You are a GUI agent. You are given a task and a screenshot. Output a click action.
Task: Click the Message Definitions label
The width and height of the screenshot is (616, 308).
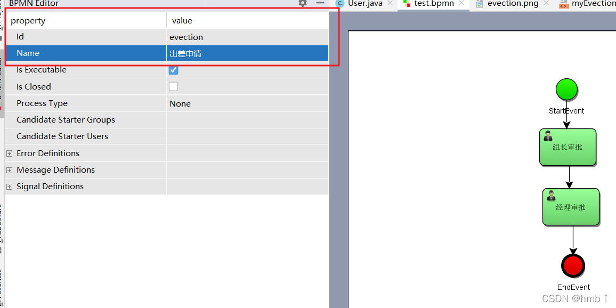[x=56, y=170]
